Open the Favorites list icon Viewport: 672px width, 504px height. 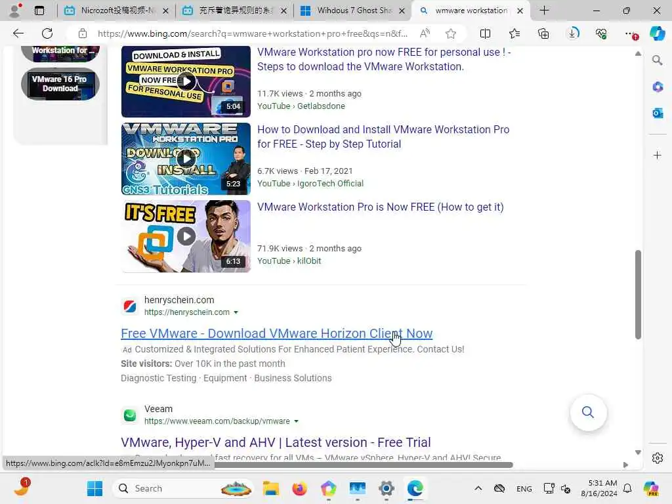click(x=514, y=33)
